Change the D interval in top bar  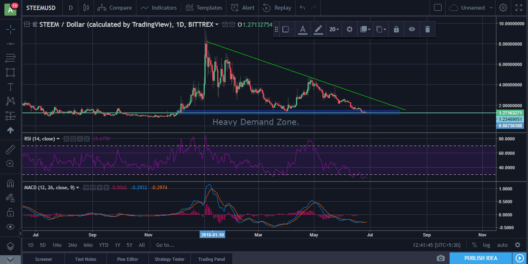(x=71, y=8)
